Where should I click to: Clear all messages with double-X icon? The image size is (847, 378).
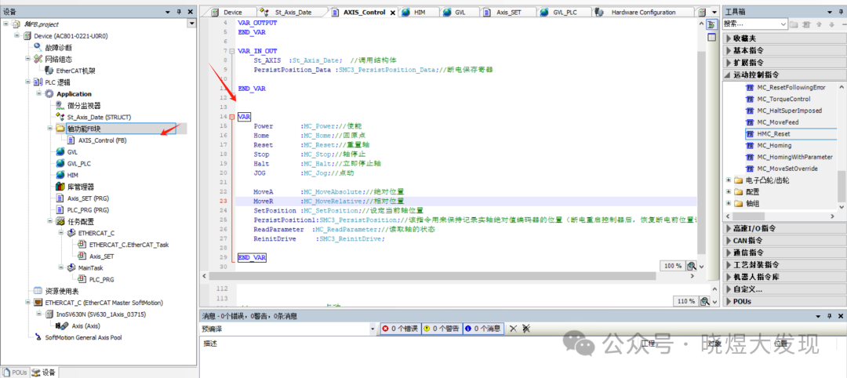(x=526, y=329)
